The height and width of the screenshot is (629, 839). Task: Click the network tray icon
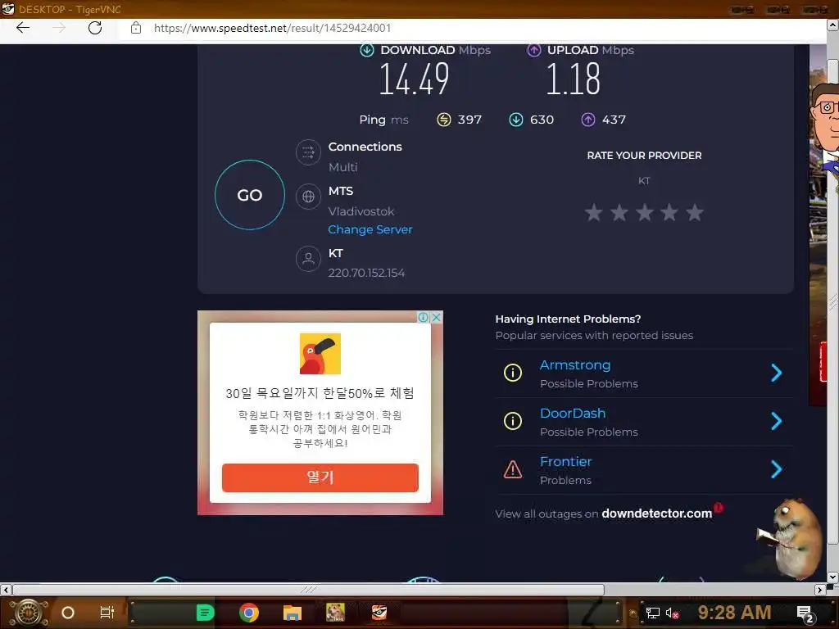pos(652,613)
